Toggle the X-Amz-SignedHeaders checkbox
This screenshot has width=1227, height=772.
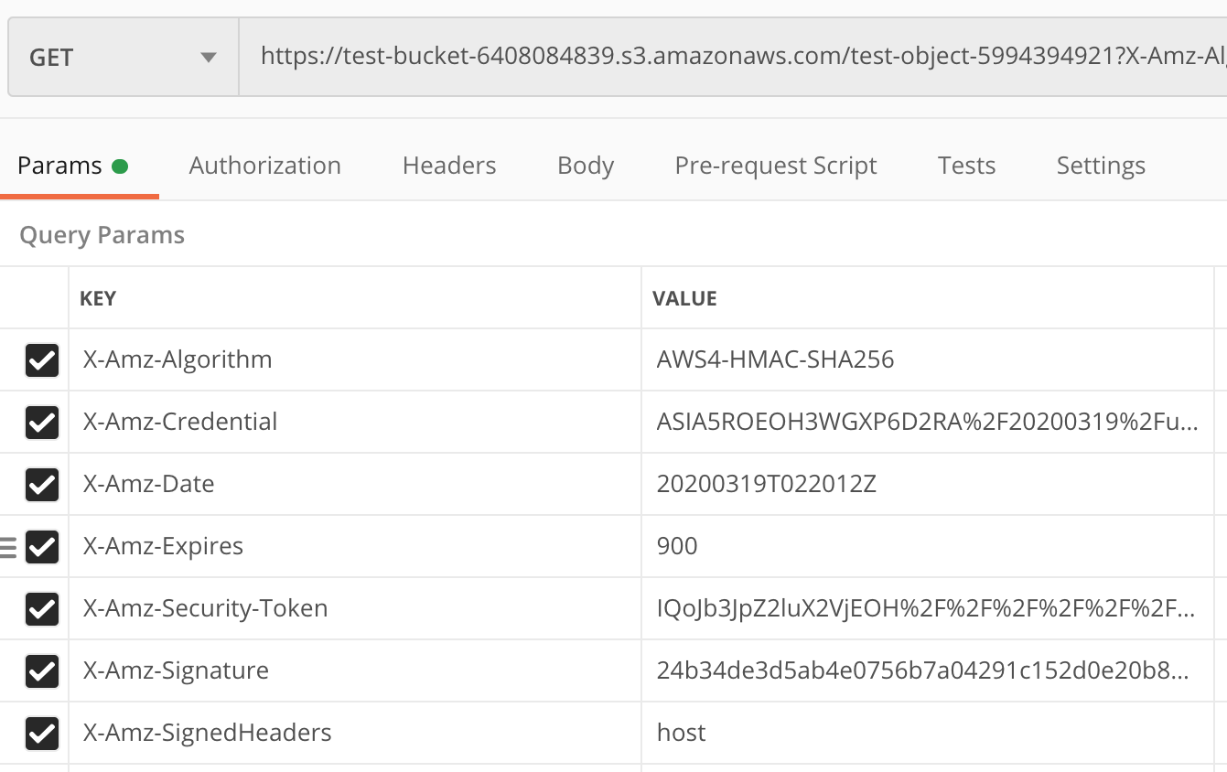40,732
